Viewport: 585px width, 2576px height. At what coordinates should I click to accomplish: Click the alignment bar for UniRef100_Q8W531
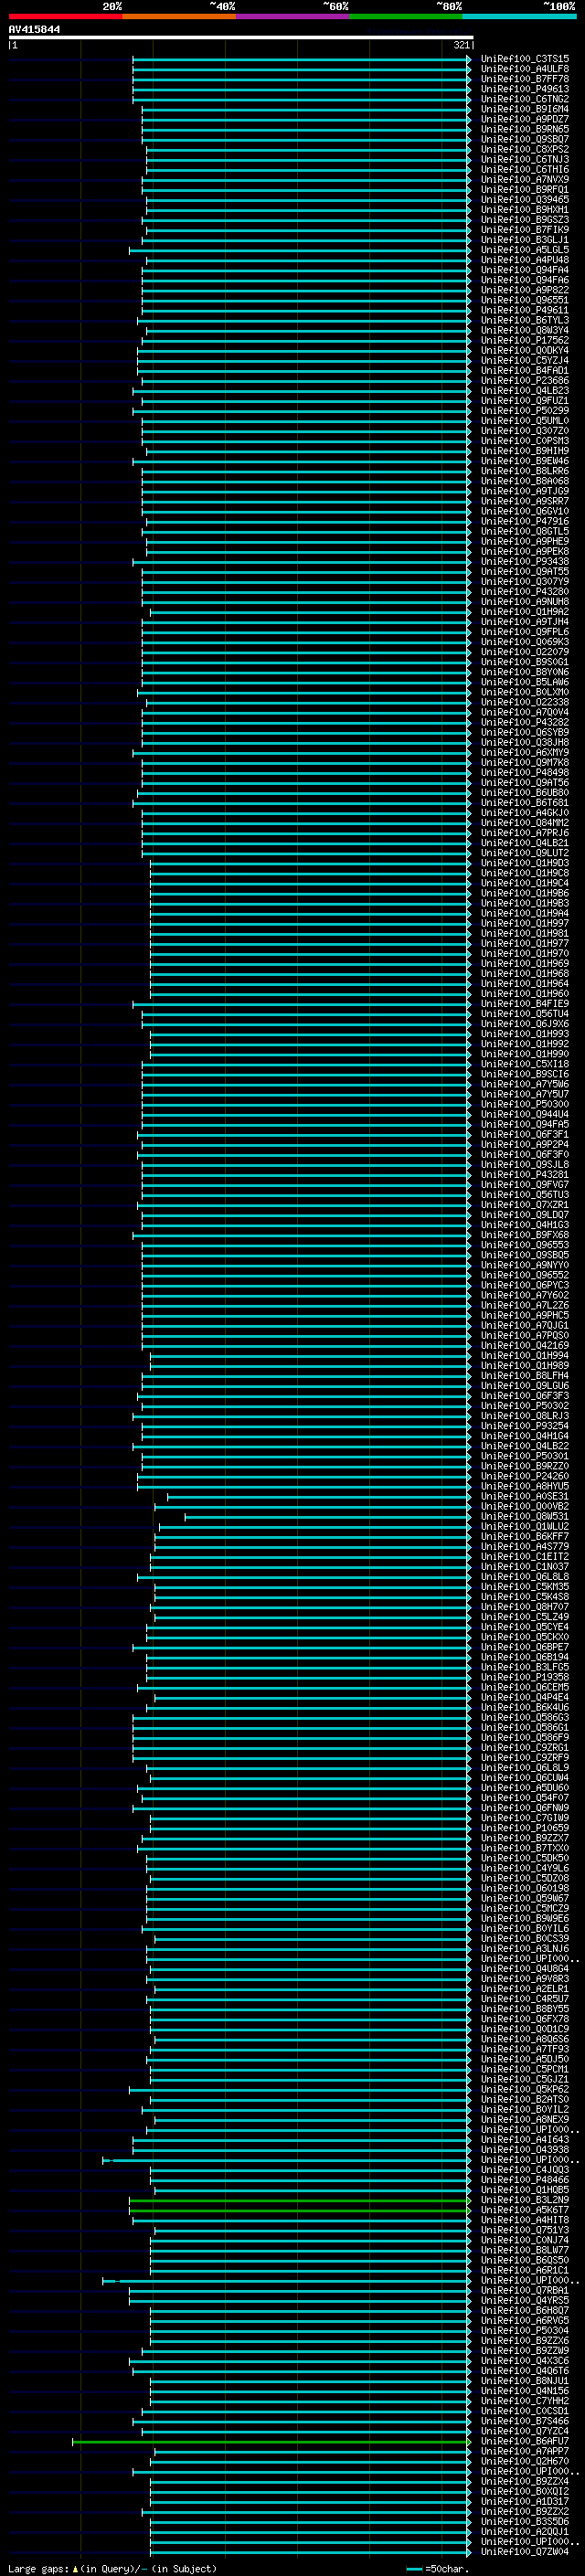click(x=327, y=1517)
